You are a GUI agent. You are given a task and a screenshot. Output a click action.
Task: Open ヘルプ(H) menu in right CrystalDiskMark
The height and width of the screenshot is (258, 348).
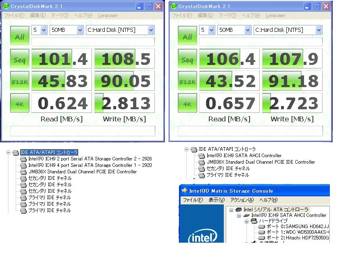[x=251, y=15]
